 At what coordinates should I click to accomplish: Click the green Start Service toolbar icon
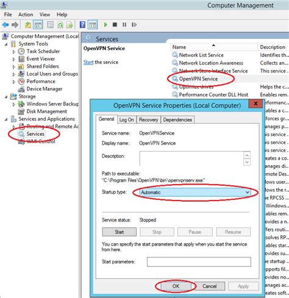105,25
